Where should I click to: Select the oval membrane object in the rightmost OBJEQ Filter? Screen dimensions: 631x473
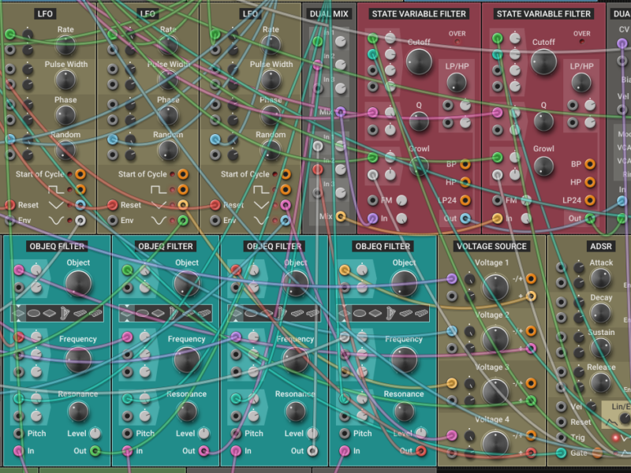[360, 313]
